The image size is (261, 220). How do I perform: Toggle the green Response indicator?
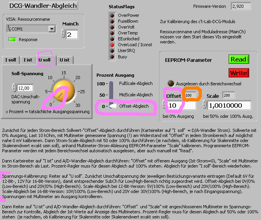(x=12, y=40)
